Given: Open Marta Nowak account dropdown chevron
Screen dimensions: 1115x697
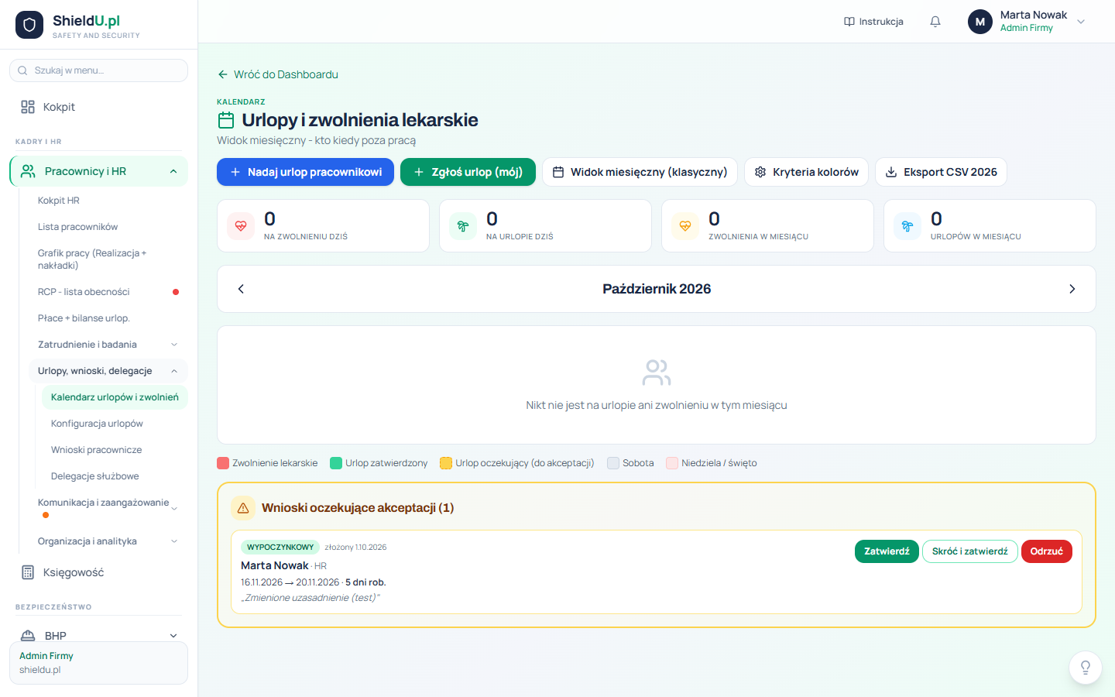Looking at the screenshot, I should pyautogui.click(x=1082, y=22).
